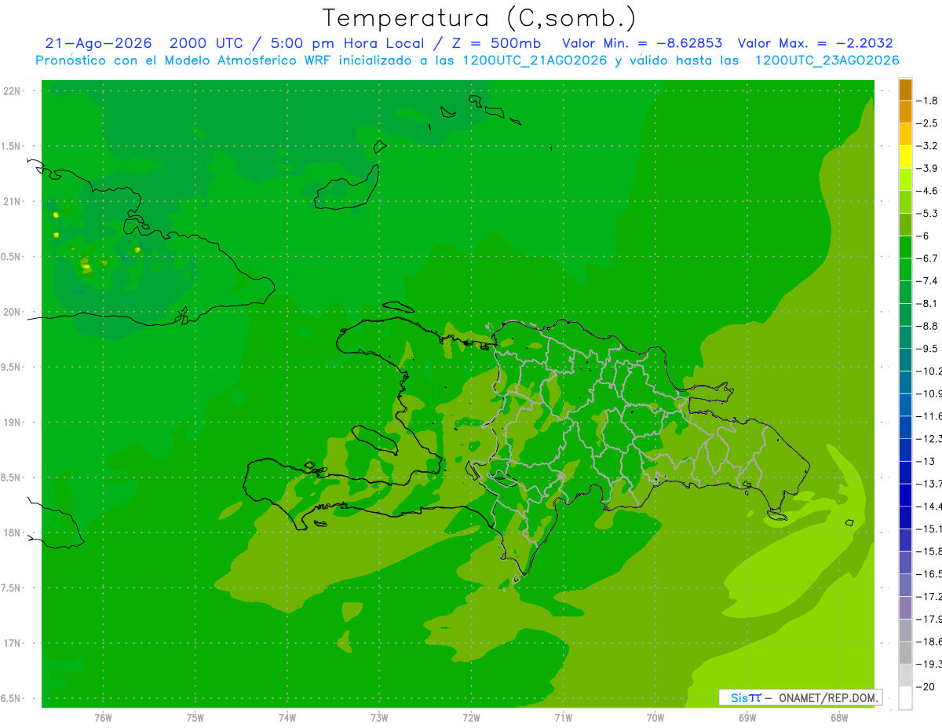
Task: Click the 69W longitude axis label
Action: coord(747,718)
